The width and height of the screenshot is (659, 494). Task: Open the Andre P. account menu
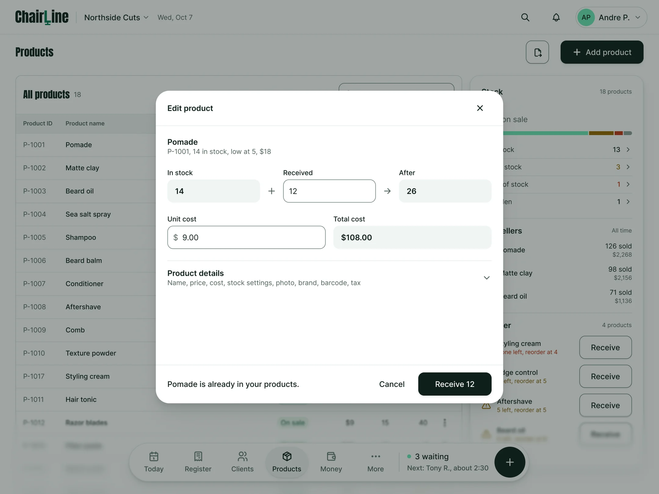click(x=611, y=17)
